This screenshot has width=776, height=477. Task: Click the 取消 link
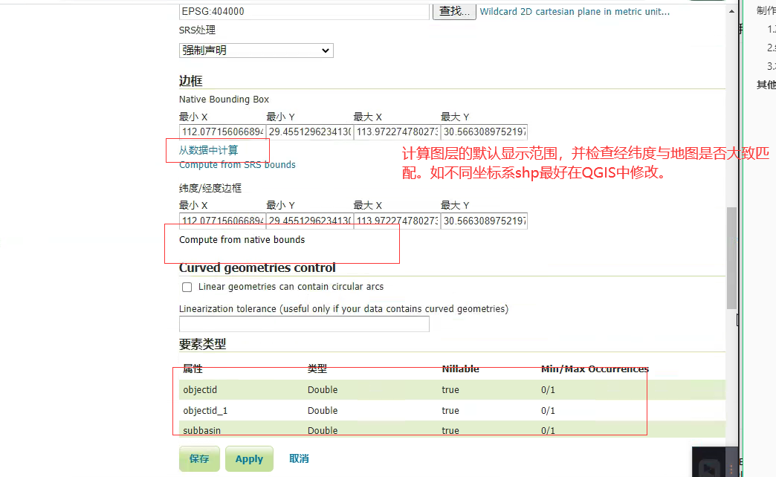(299, 458)
